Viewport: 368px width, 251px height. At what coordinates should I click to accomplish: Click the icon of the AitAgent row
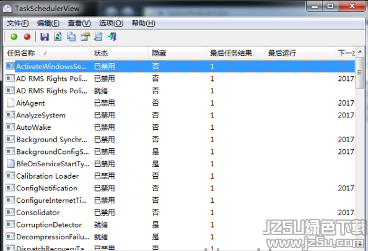11,103
